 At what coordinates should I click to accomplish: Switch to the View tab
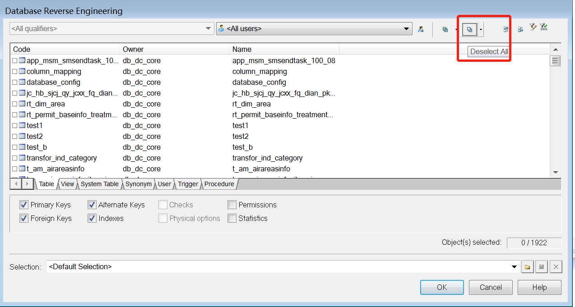click(x=67, y=184)
